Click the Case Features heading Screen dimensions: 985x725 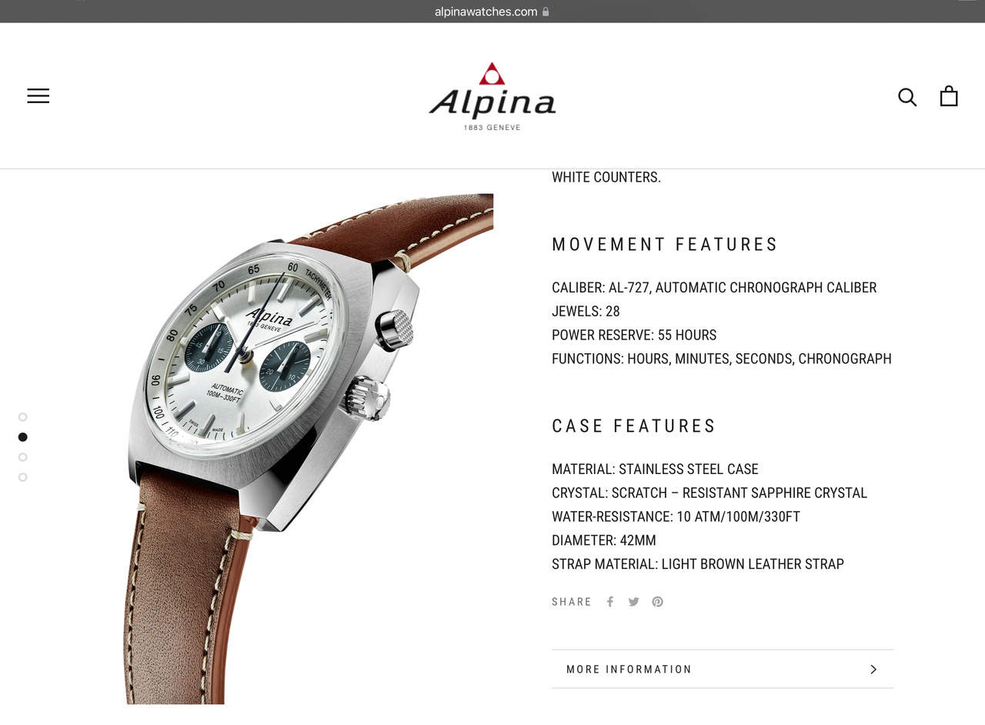(634, 426)
